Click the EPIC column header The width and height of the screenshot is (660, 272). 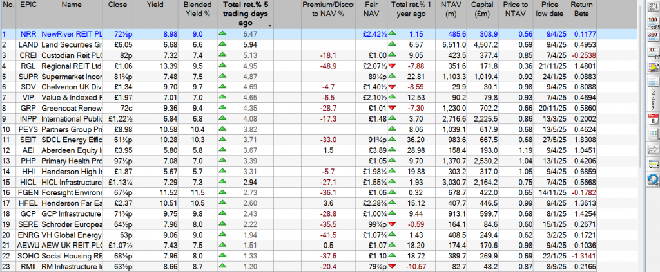click(x=28, y=5)
